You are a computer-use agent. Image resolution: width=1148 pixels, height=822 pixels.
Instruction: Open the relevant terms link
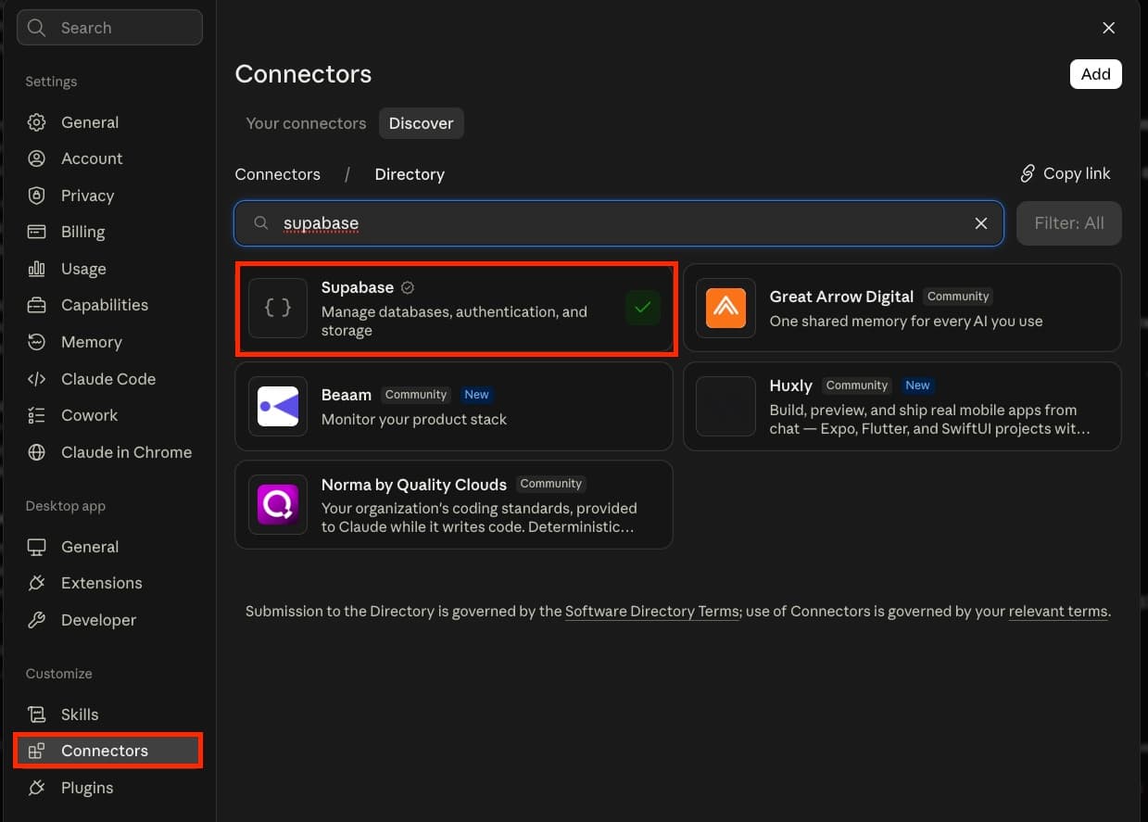[x=1057, y=612]
